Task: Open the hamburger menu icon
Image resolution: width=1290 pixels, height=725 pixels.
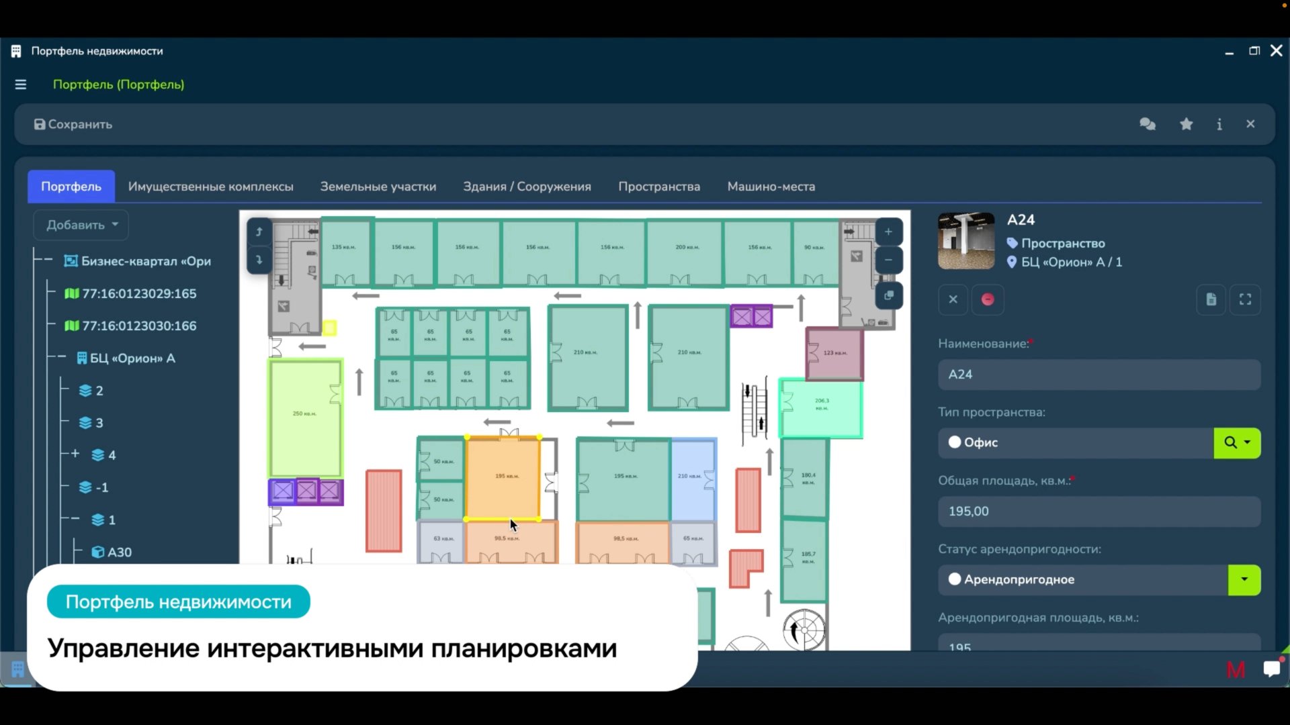Action: pos(21,85)
